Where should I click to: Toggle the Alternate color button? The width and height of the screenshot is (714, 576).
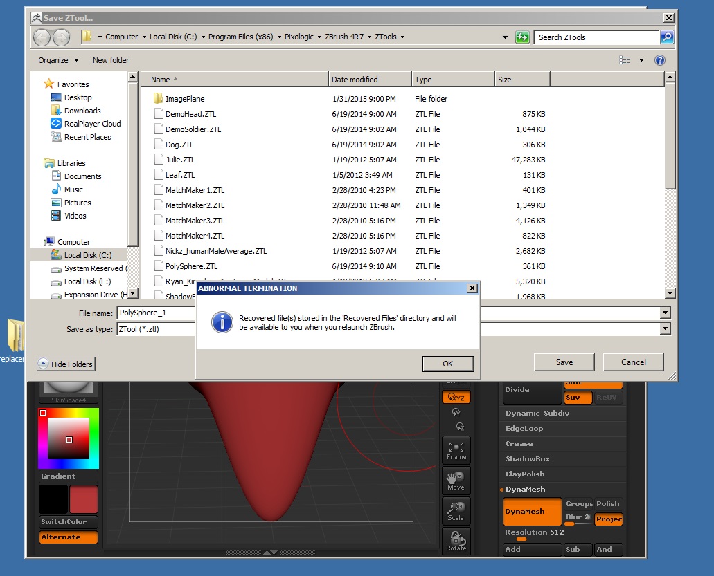point(69,537)
